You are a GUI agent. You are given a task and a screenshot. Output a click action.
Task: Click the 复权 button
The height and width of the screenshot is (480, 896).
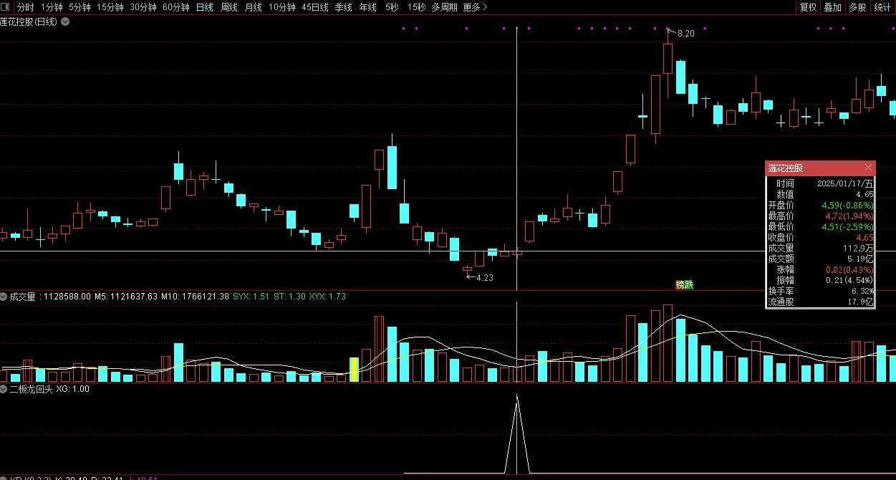tap(808, 7)
